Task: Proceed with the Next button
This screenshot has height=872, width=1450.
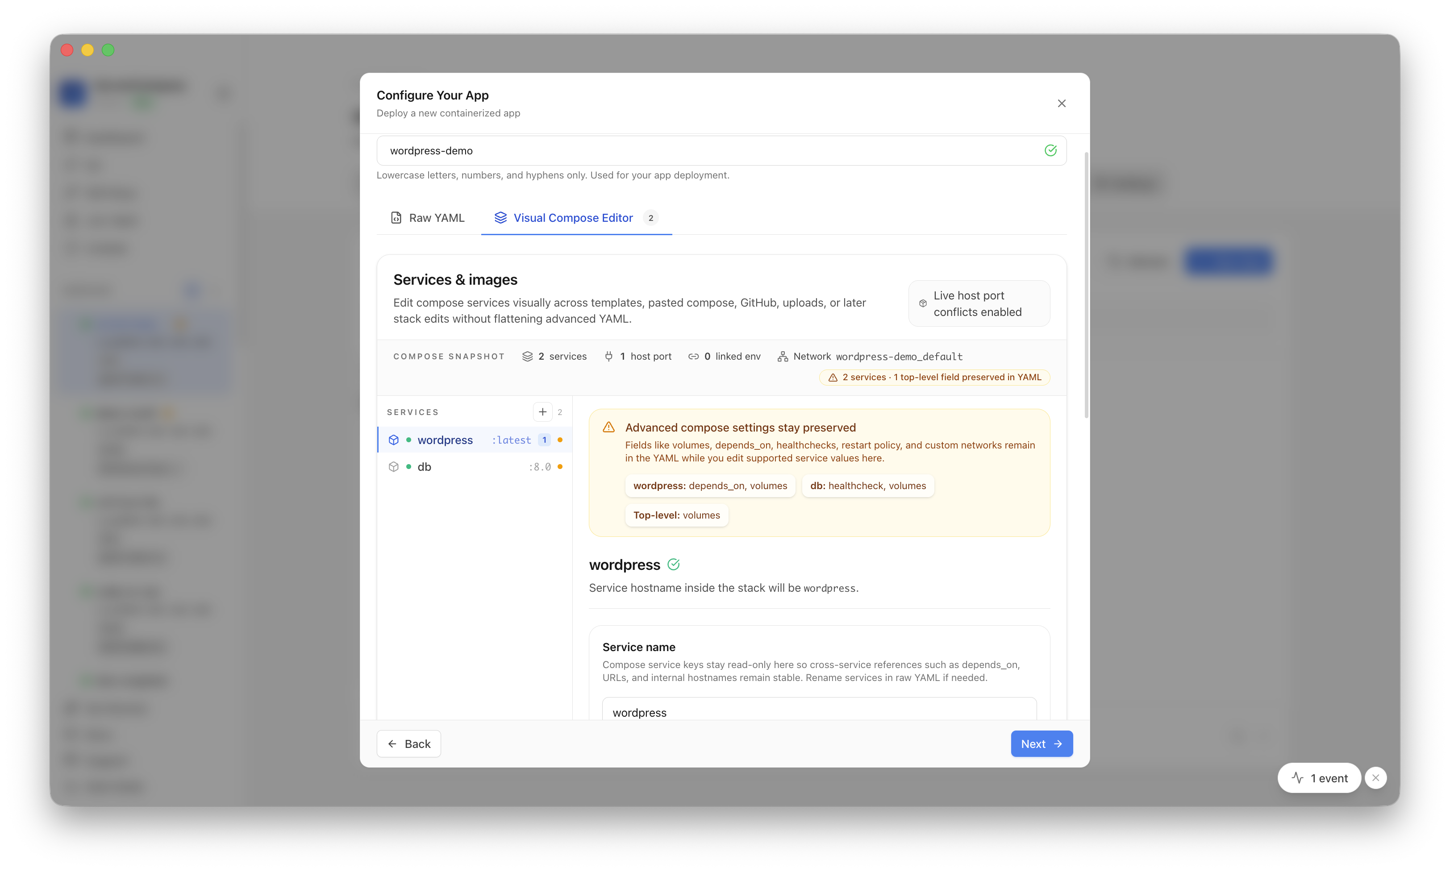Action: click(1042, 744)
